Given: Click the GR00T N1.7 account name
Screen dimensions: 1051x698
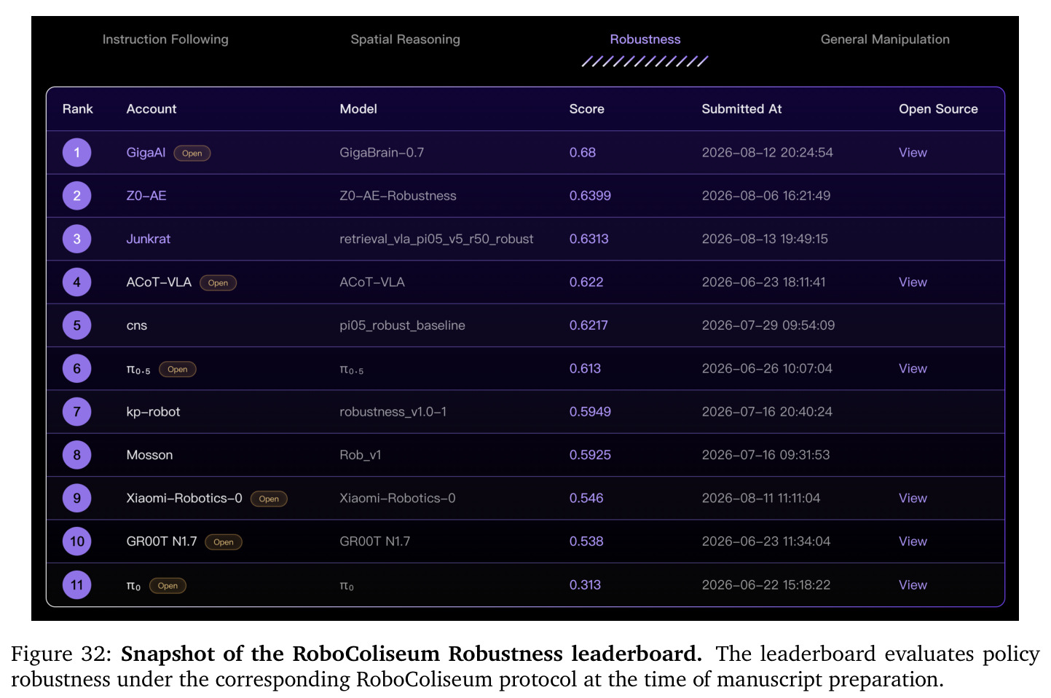Looking at the screenshot, I should point(162,542).
